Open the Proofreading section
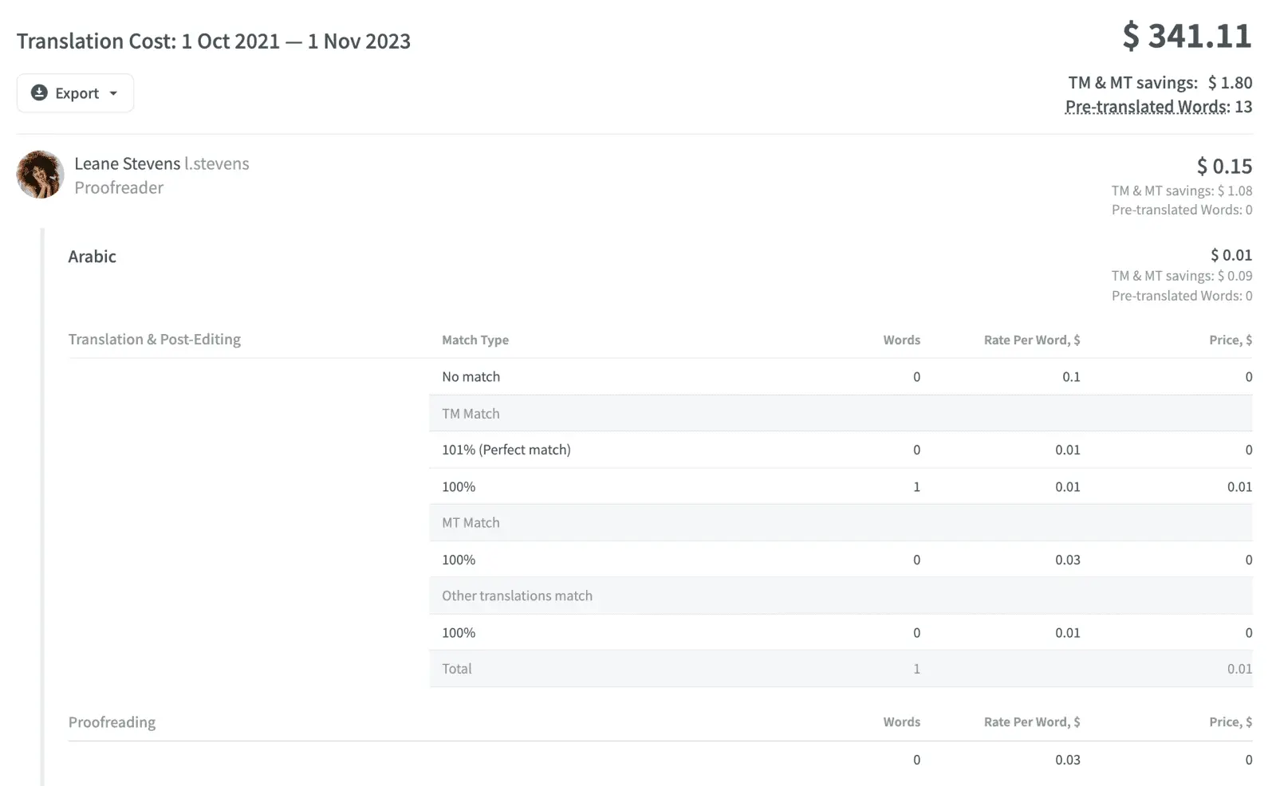 click(112, 721)
